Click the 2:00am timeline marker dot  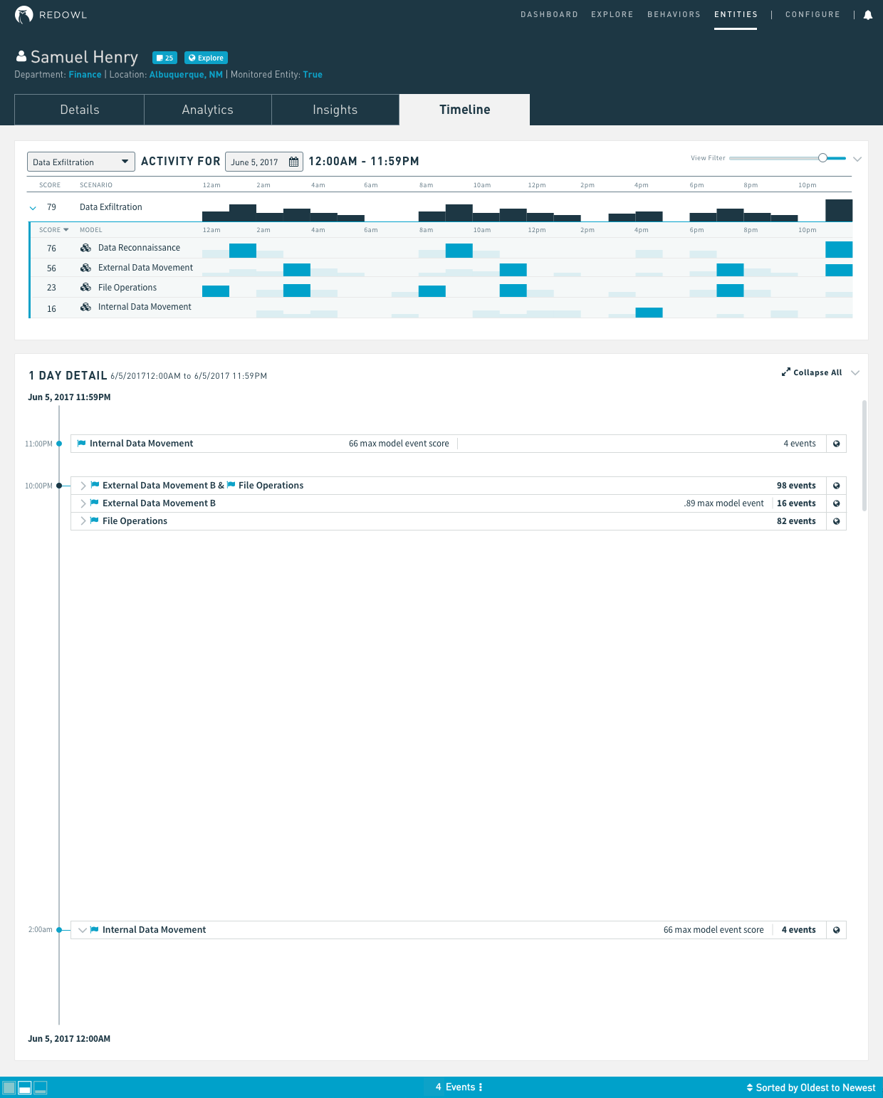point(59,930)
